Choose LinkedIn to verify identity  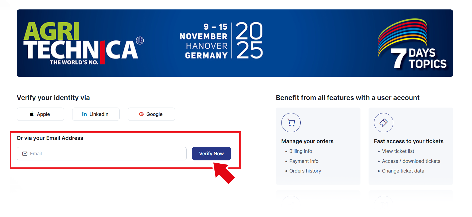pyautogui.click(x=96, y=114)
